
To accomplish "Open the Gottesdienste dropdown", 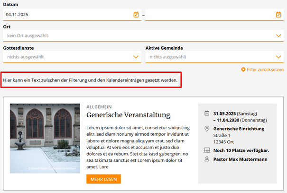I will (71, 57).
